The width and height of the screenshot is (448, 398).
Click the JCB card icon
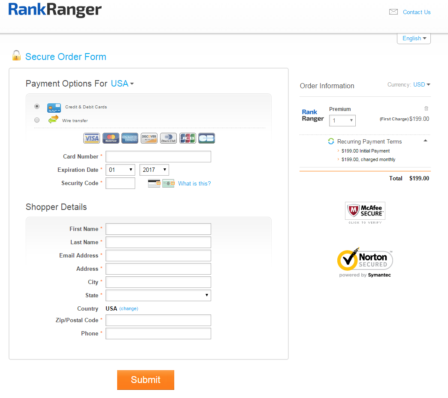tap(188, 138)
